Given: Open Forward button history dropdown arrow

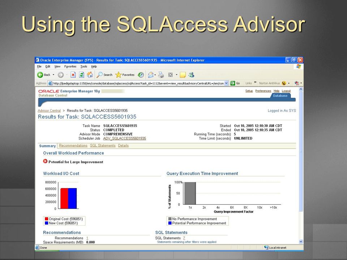Looking at the screenshot, I should click(x=67, y=75).
